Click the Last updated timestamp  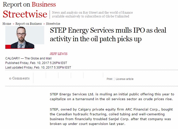point(38,68)
